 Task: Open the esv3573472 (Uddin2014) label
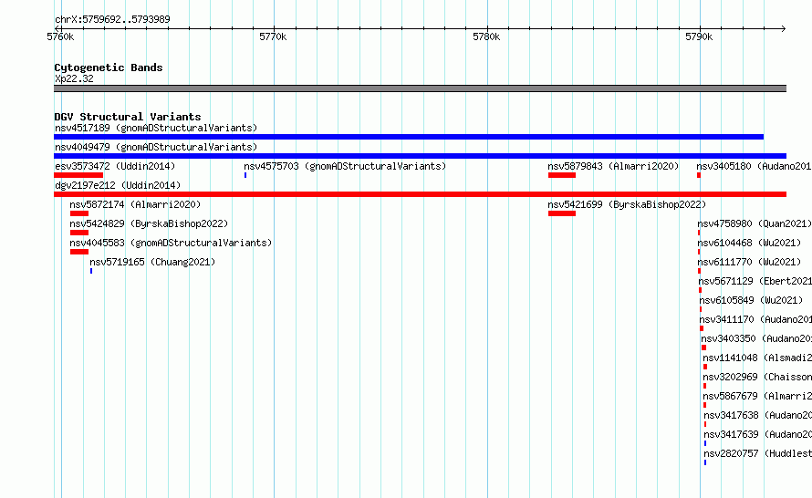[x=115, y=166]
